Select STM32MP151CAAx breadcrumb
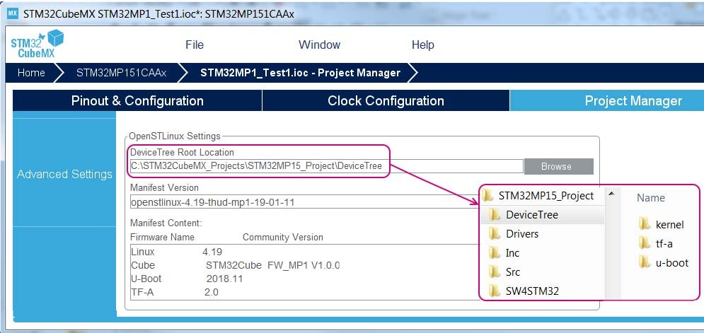Viewport: 704px width, 333px height. tap(121, 73)
